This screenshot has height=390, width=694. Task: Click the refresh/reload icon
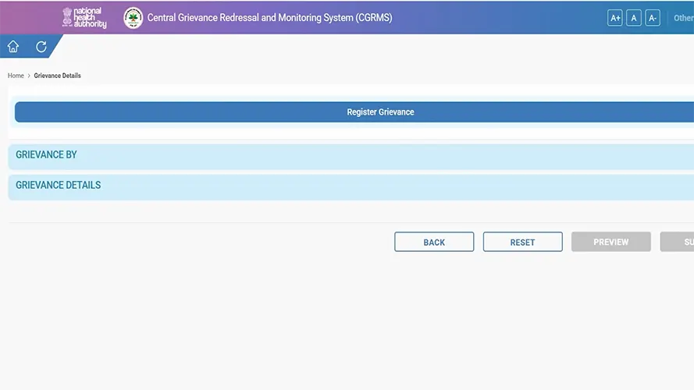pos(41,47)
